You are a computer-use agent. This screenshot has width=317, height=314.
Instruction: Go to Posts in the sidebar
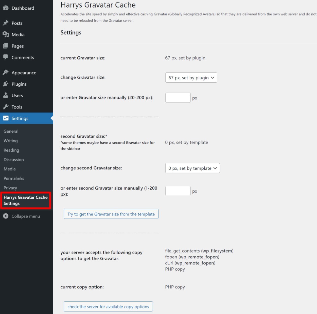tap(17, 23)
